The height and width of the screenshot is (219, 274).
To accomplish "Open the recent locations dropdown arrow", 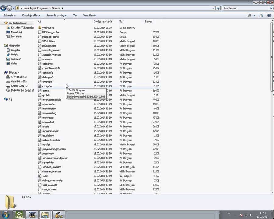I will (13, 8).
